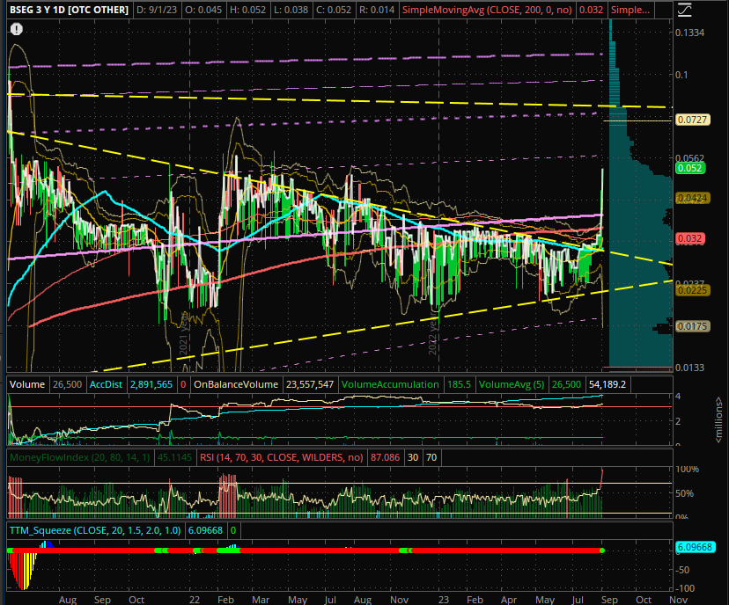The height and width of the screenshot is (605, 729).
Task: Click the exclamation alert icon on chart
Action: (17, 29)
